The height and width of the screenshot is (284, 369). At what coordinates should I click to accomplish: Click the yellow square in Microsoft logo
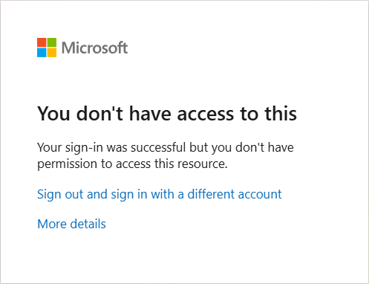(52, 53)
